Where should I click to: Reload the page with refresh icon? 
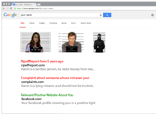11,8
